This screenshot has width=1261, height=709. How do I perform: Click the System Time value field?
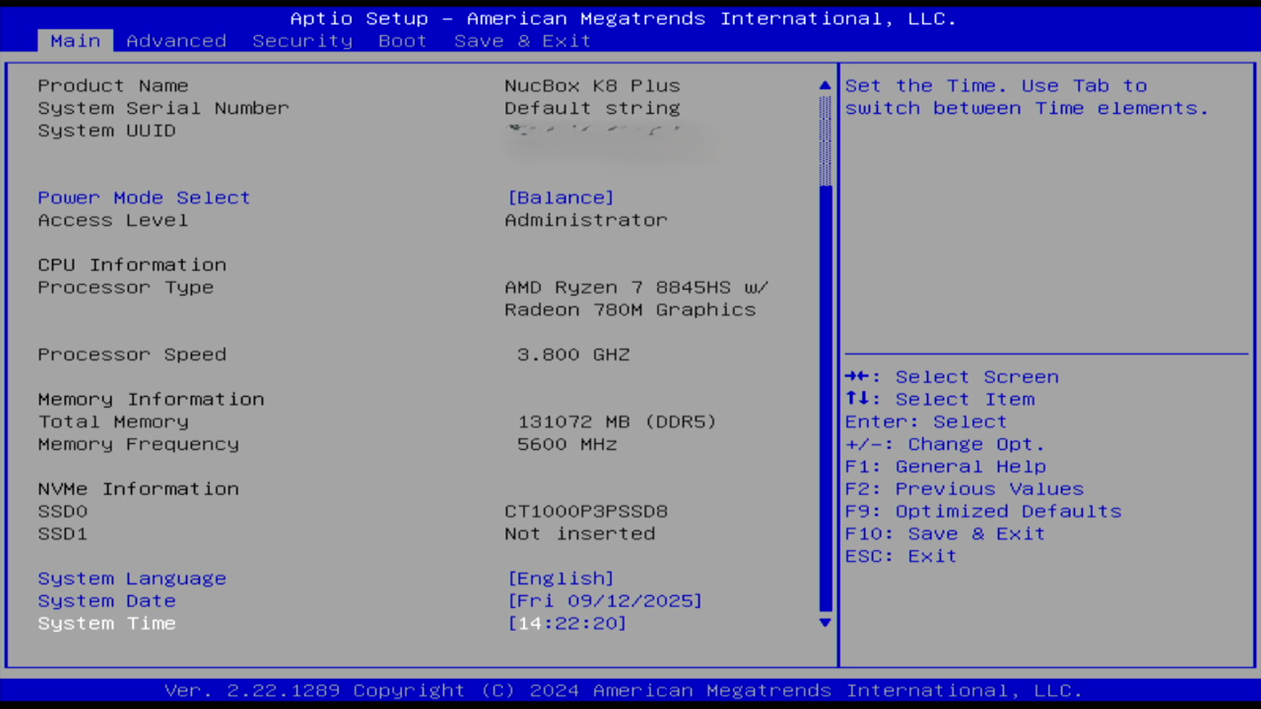pos(567,623)
